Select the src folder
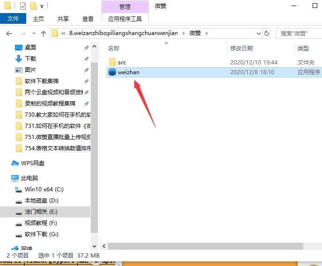The image size is (322, 266). tap(122, 63)
